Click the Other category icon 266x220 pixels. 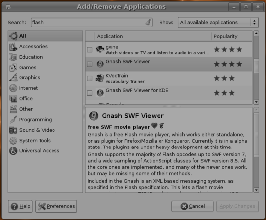[x=13, y=109]
